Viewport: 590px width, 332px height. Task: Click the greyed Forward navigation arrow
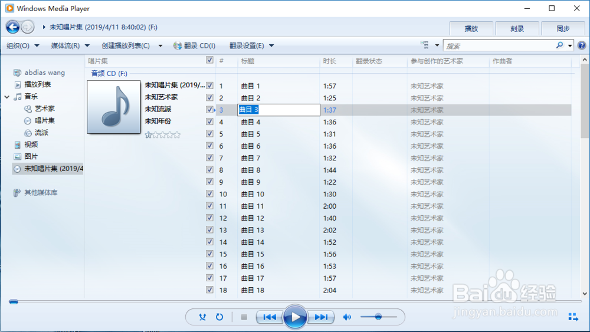point(27,27)
